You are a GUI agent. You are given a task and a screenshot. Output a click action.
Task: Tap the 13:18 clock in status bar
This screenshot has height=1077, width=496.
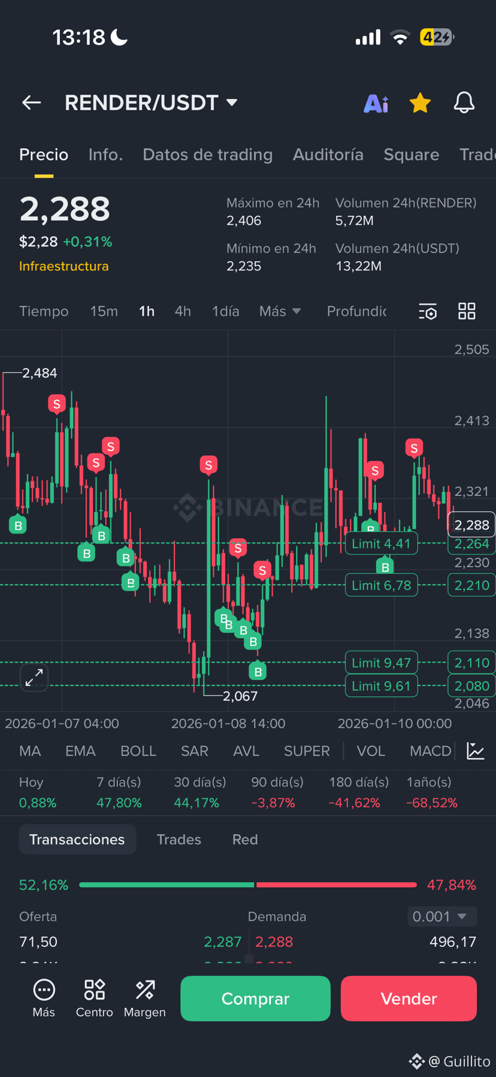(x=78, y=38)
